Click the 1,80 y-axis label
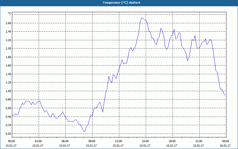 [x=9, y=57]
